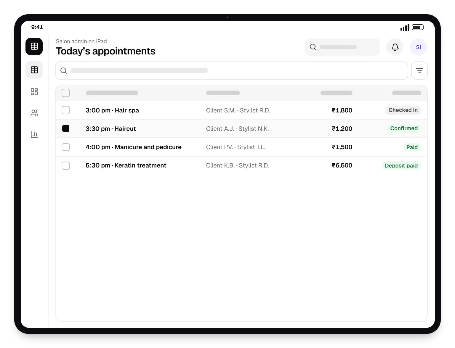455x348 pixels.
Task: Click the black app logo icon
Action: coord(34,46)
